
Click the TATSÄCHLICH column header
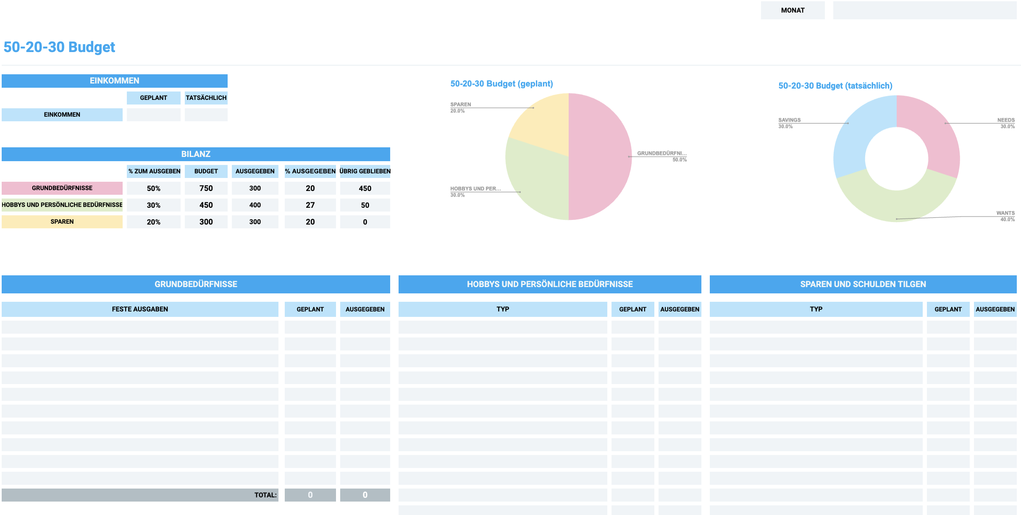[206, 98]
